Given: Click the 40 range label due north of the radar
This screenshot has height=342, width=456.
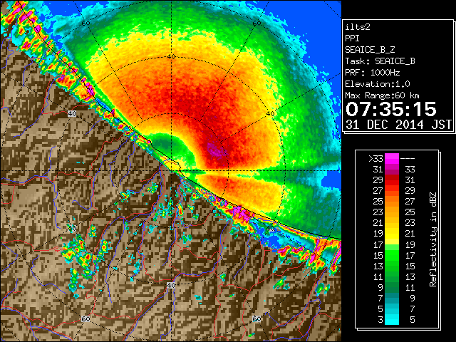Looking at the screenshot, I should point(171,57).
